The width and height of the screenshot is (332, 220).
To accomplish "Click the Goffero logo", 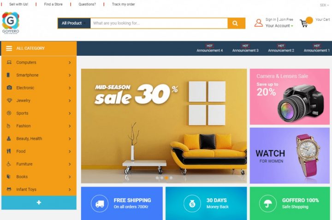I will [x=11, y=23].
